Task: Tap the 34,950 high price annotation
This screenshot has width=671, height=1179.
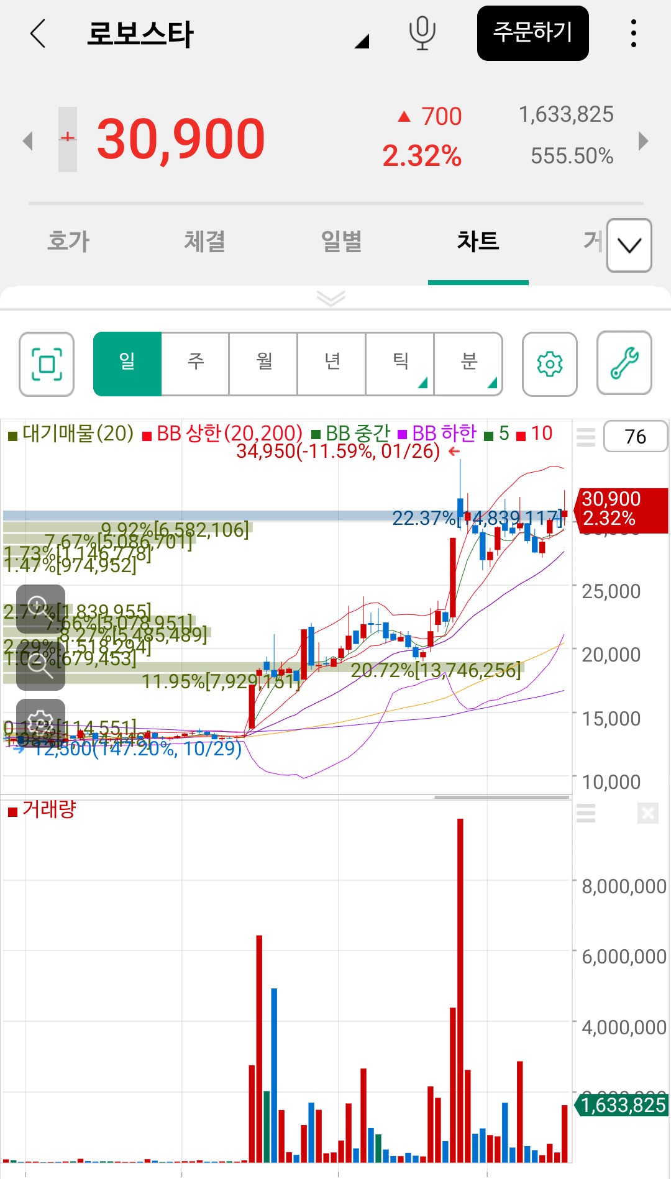Action: click(338, 451)
